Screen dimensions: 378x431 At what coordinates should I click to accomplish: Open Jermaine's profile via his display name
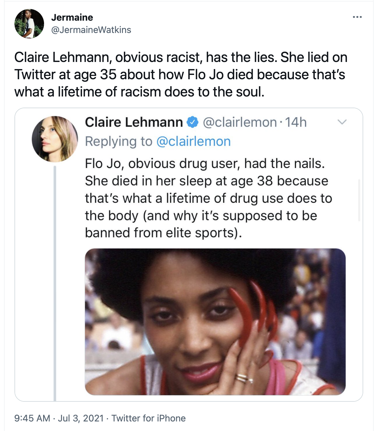(x=72, y=18)
